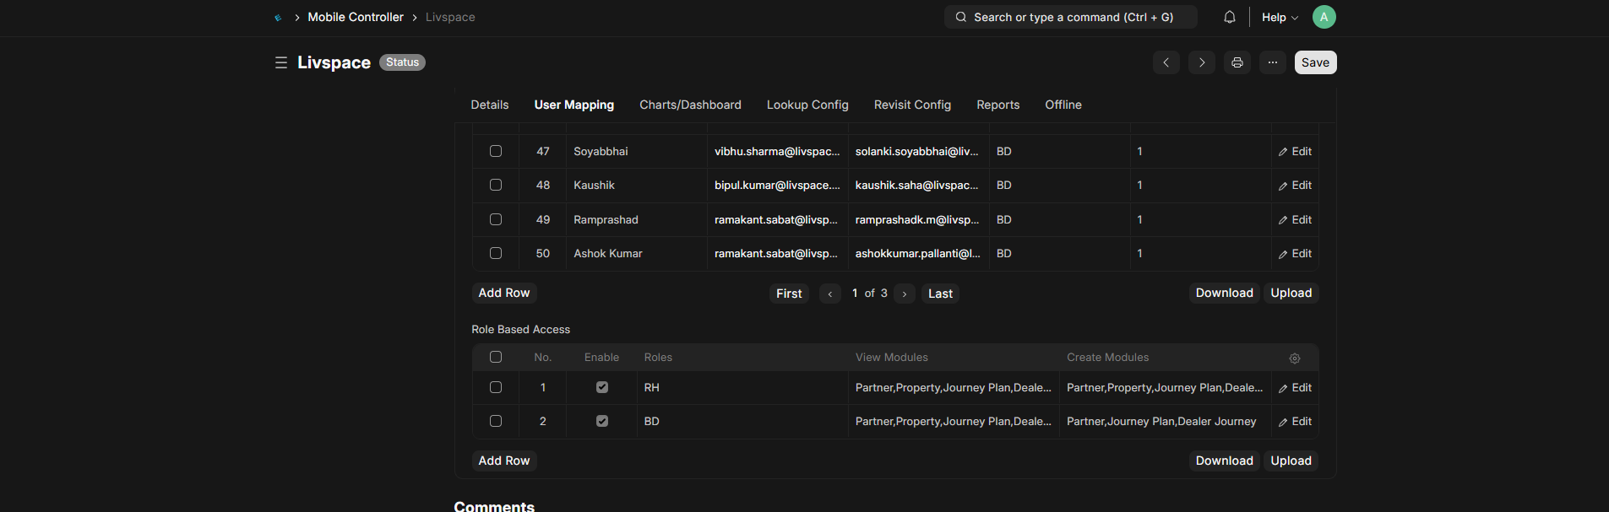Upload to the Role Based Access table
Viewport: 1609px width, 512px height.
click(x=1291, y=461)
